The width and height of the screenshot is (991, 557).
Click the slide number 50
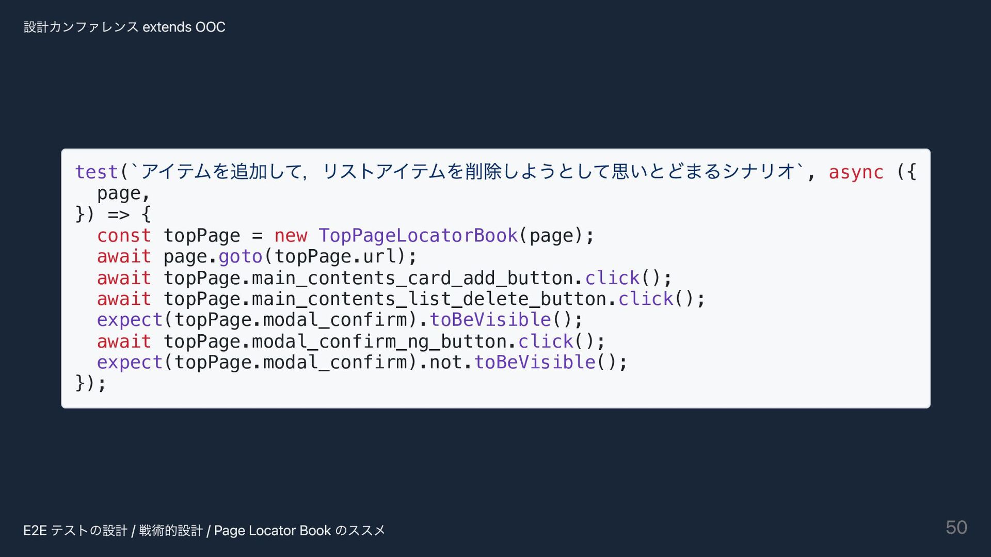pyautogui.click(x=956, y=528)
